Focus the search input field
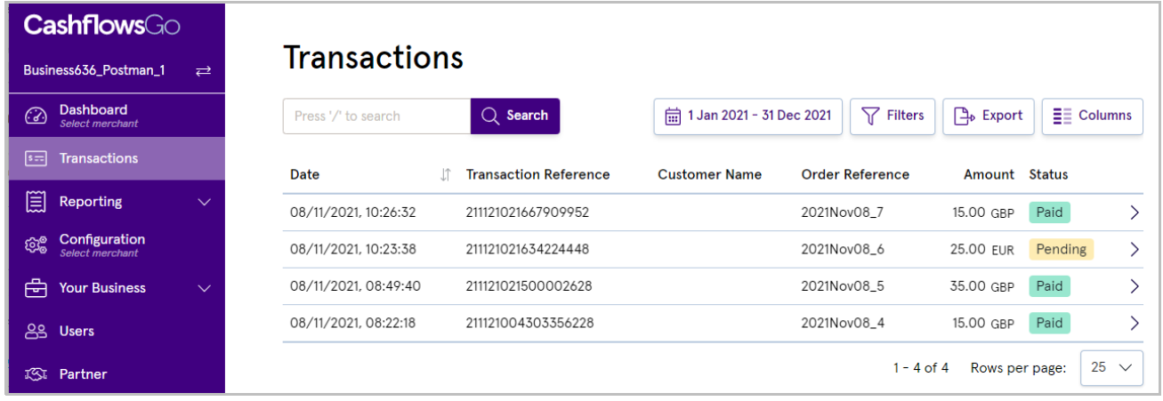This screenshot has width=1163, height=401. coord(376,116)
